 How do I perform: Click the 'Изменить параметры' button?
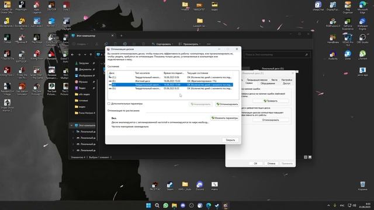coord(224,118)
